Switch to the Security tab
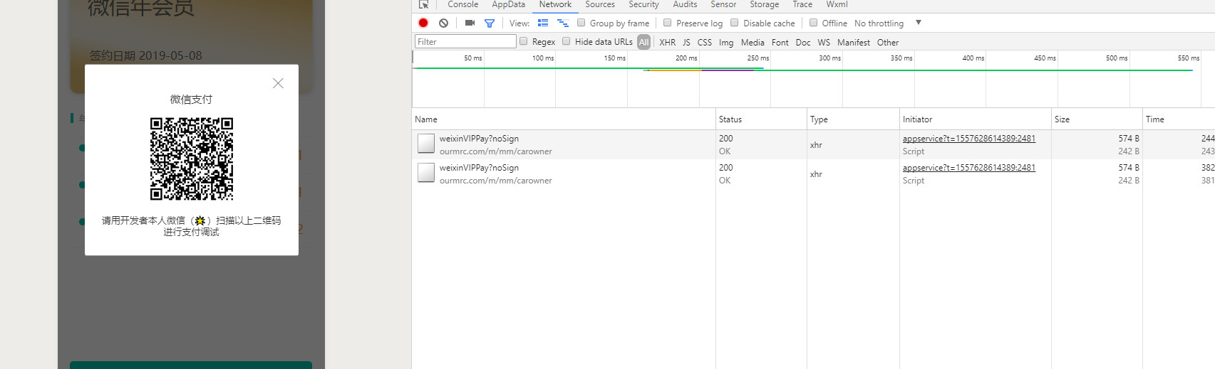 point(643,4)
